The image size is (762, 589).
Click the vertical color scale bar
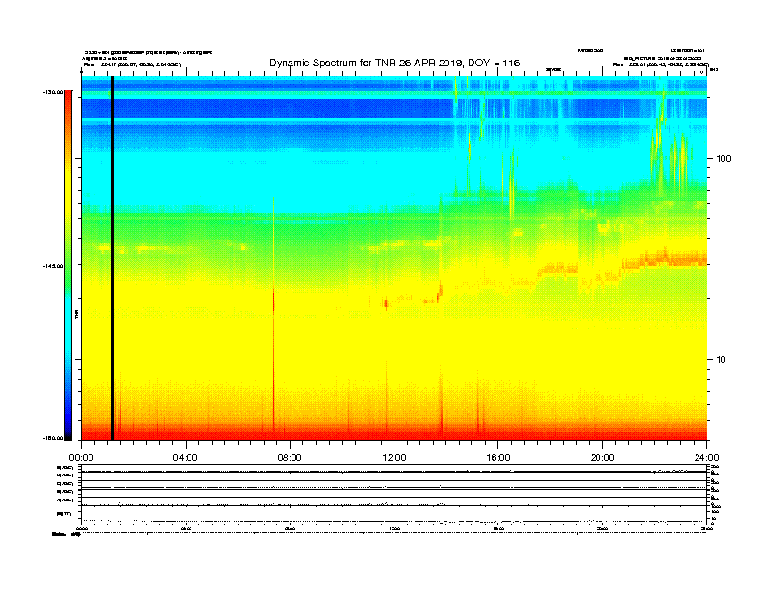68,266
